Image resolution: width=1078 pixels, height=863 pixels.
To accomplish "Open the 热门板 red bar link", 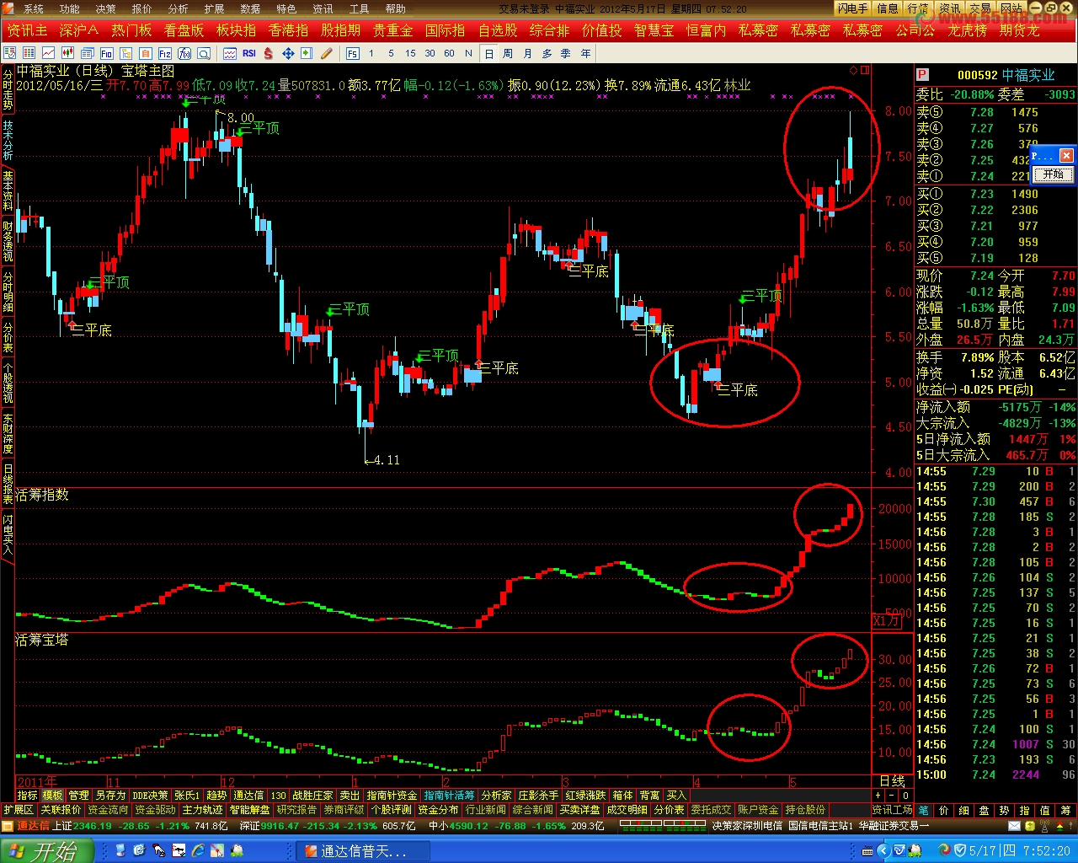I will [x=131, y=30].
